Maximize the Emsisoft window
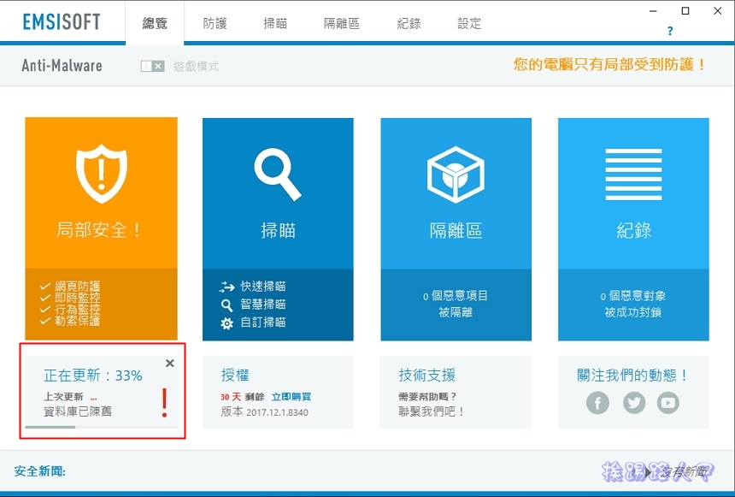The image size is (735, 497). [x=685, y=11]
